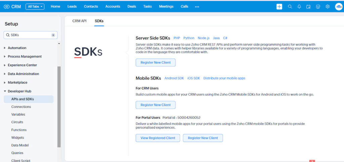Expand the Experience Center section
344x162 pixels.
(x=20, y=65)
